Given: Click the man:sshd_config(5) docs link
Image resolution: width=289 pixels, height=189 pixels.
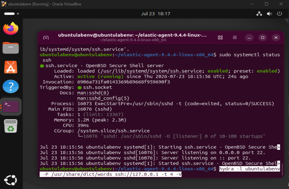Looking at the screenshot, I should tap(103, 98).
